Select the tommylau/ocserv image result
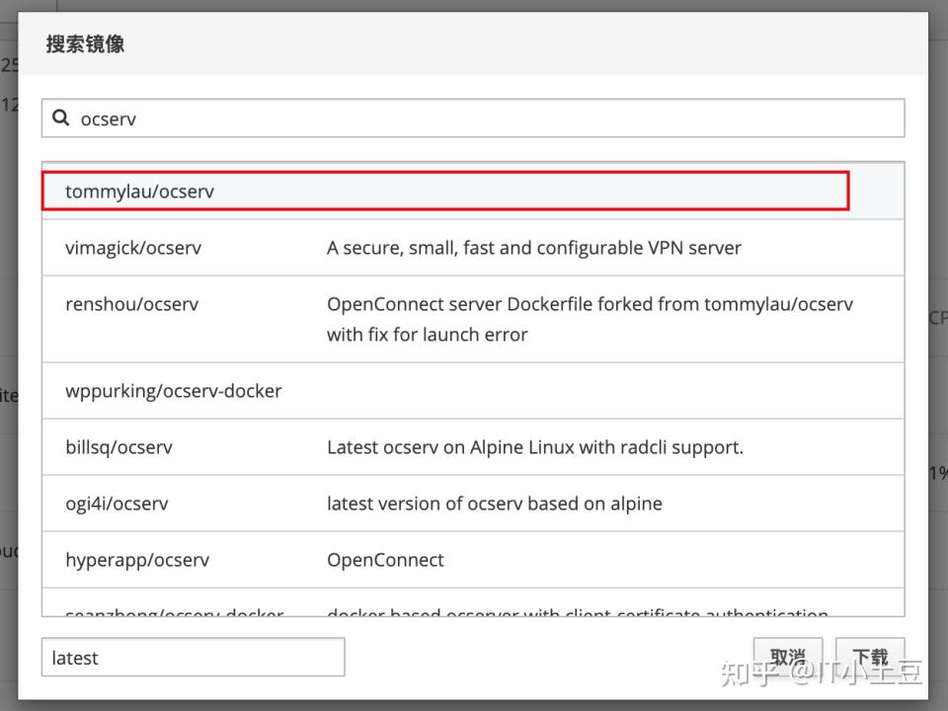Image resolution: width=948 pixels, height=711 pixels. [x=139, y=192]
